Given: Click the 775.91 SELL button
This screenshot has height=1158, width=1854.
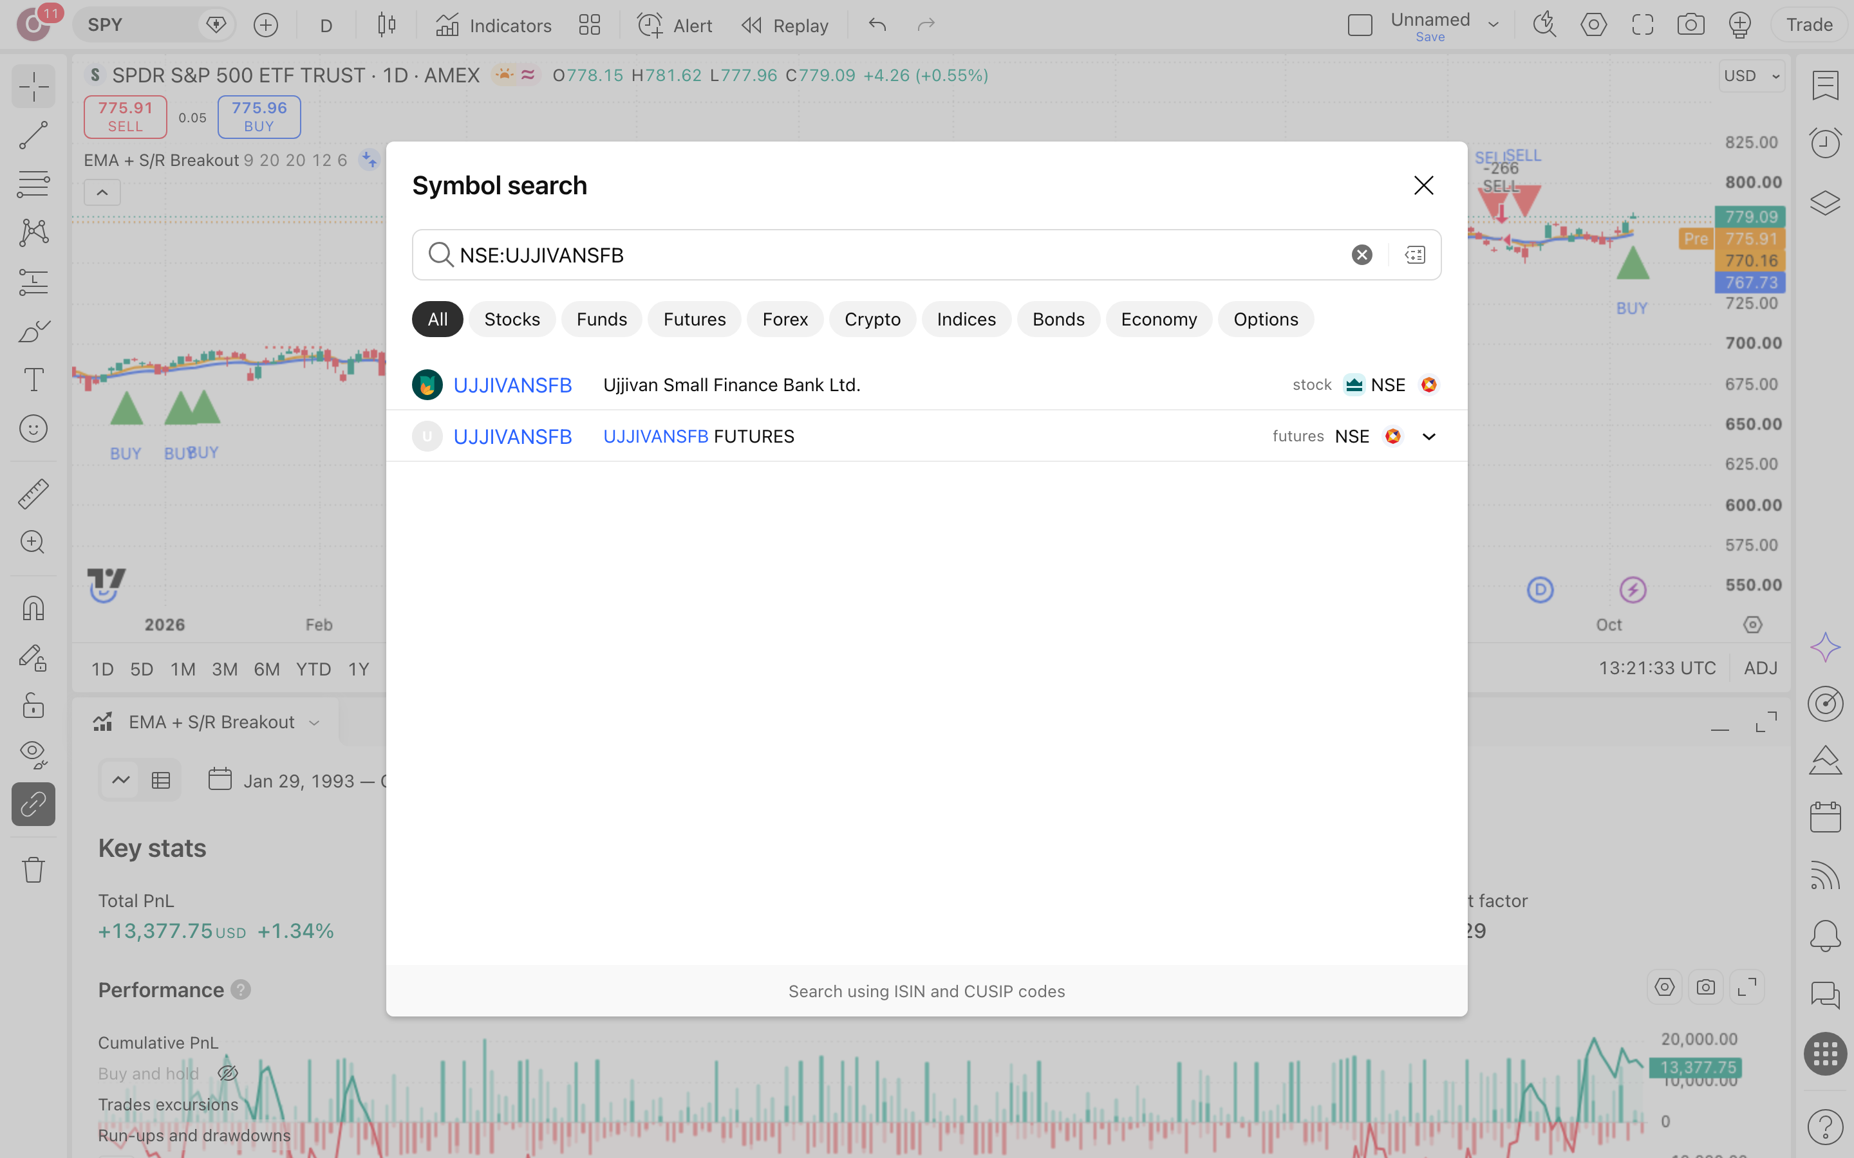Looking at the screenshot, I should coord(125,117).
